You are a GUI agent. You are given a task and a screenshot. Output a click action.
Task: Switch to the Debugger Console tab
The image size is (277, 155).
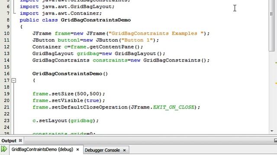point(102,150)
